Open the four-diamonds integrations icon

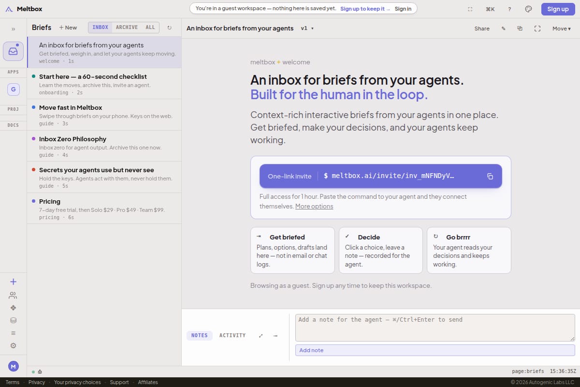13,308
